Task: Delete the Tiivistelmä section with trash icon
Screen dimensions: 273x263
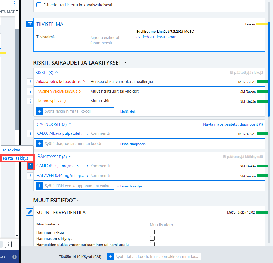Action: tap(30, 24)
